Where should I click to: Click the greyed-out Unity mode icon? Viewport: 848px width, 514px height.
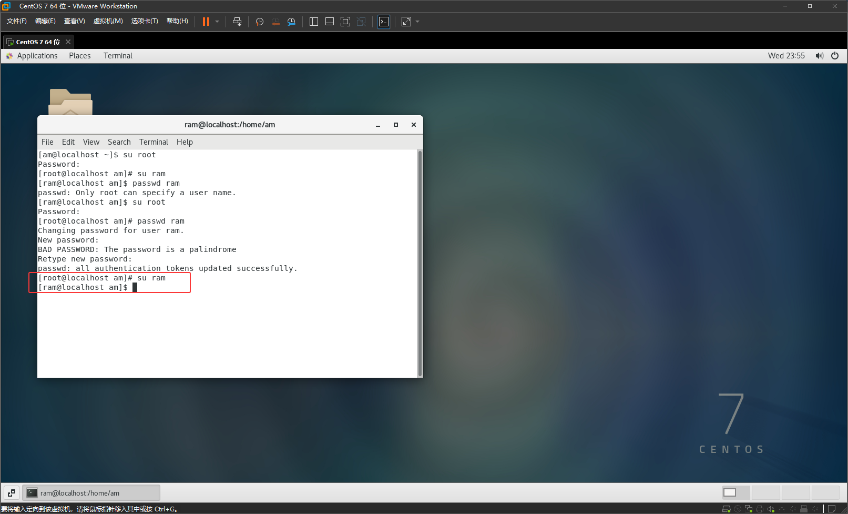point(361,22)
